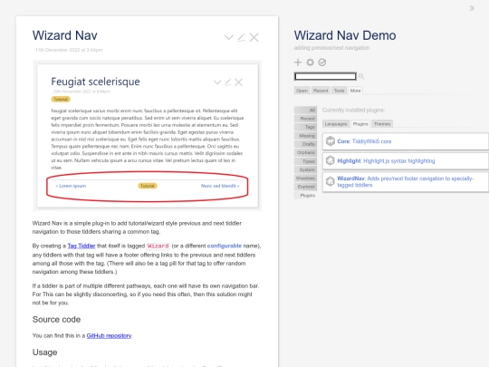The height and width of the screenshot is (367, 489).
Task: Open the Drafts vertical tab
Action: tap(306, 144)
